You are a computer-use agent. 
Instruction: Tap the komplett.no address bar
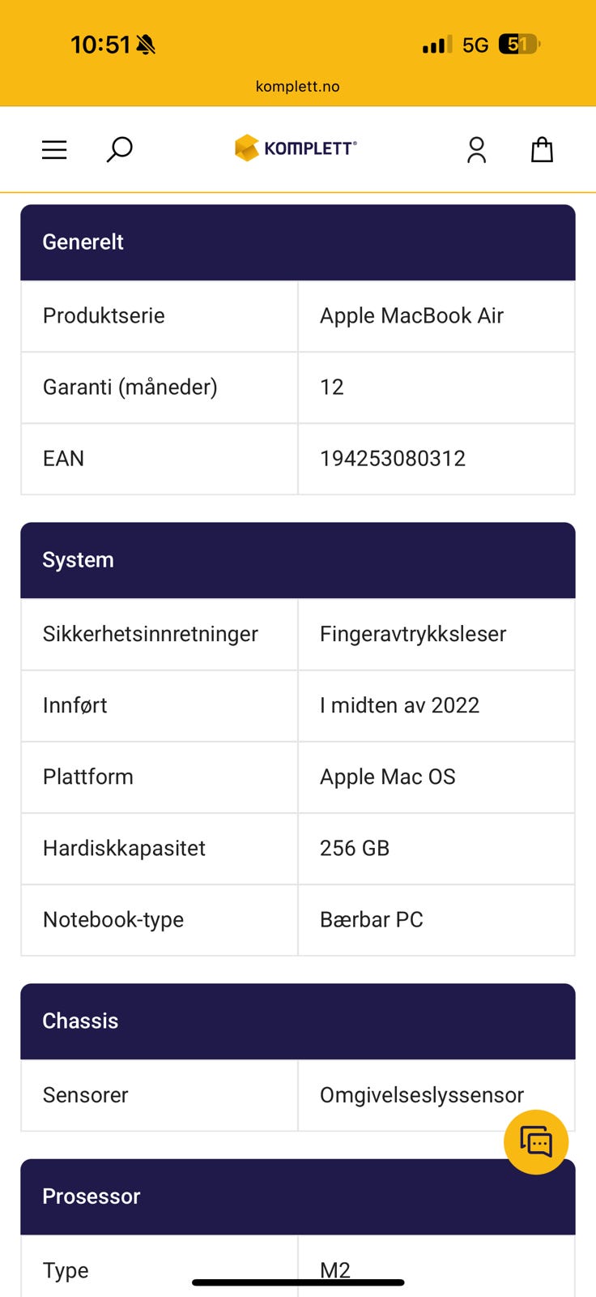coord(298,87)
